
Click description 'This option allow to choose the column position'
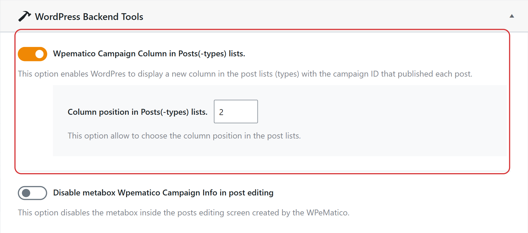(184, 136)
